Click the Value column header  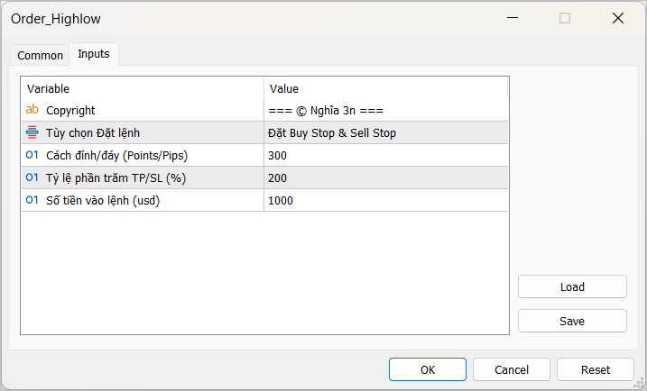[x=385, y=88]
